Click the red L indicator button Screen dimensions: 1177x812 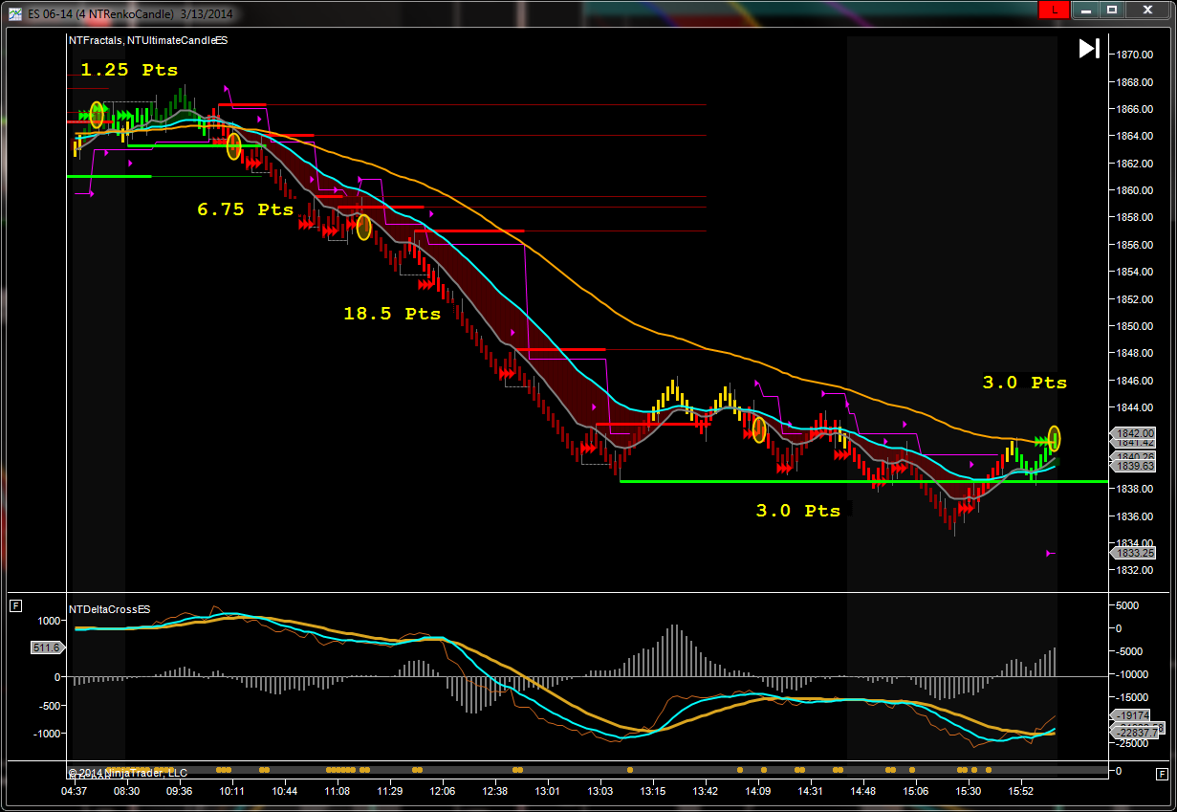click(1053, 10)
